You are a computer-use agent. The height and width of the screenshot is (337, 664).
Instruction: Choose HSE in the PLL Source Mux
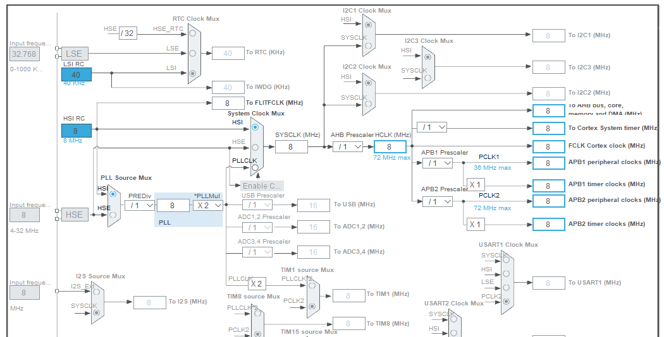[113, 215]
